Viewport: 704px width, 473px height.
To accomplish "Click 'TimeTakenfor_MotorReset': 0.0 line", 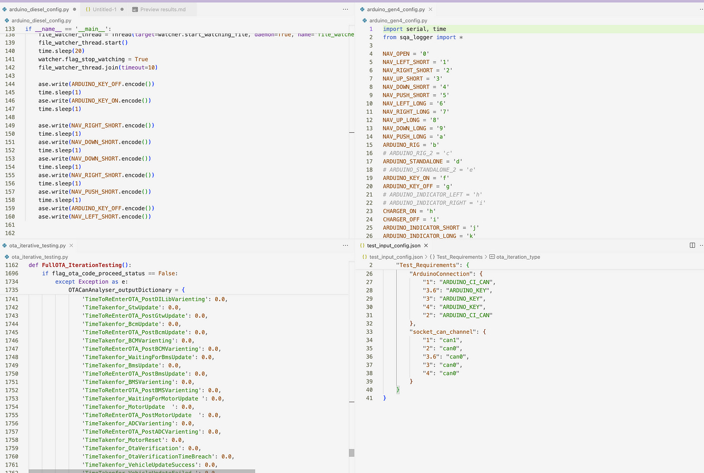I will [x=133, y=440].
